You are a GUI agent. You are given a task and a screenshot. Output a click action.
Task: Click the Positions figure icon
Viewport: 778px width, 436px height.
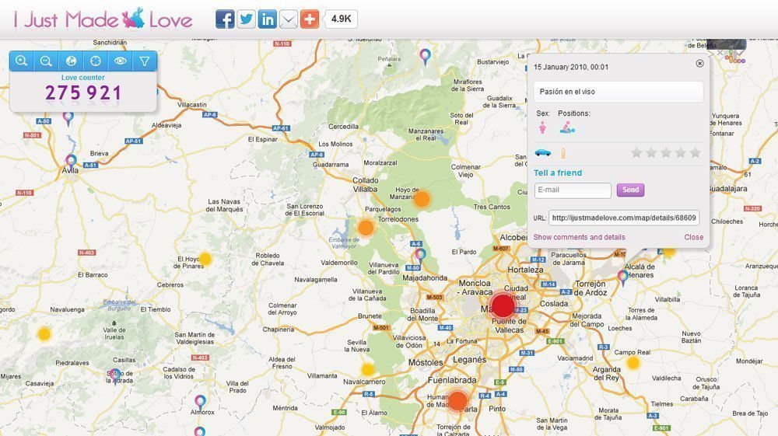pyautogui.click(x=567, y=127)
